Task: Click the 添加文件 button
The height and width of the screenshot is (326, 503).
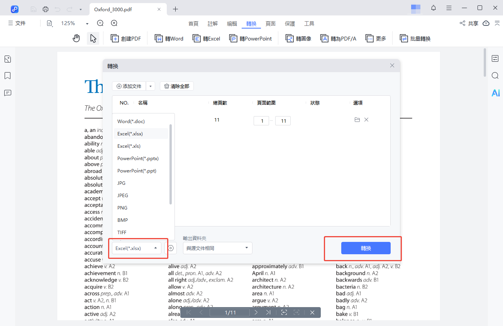Action: pyautogui.click(x=129, y=86)
